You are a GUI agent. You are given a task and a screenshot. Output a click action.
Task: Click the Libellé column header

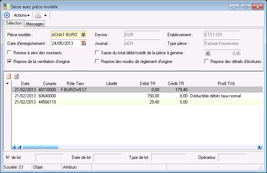tap(112, 84)
